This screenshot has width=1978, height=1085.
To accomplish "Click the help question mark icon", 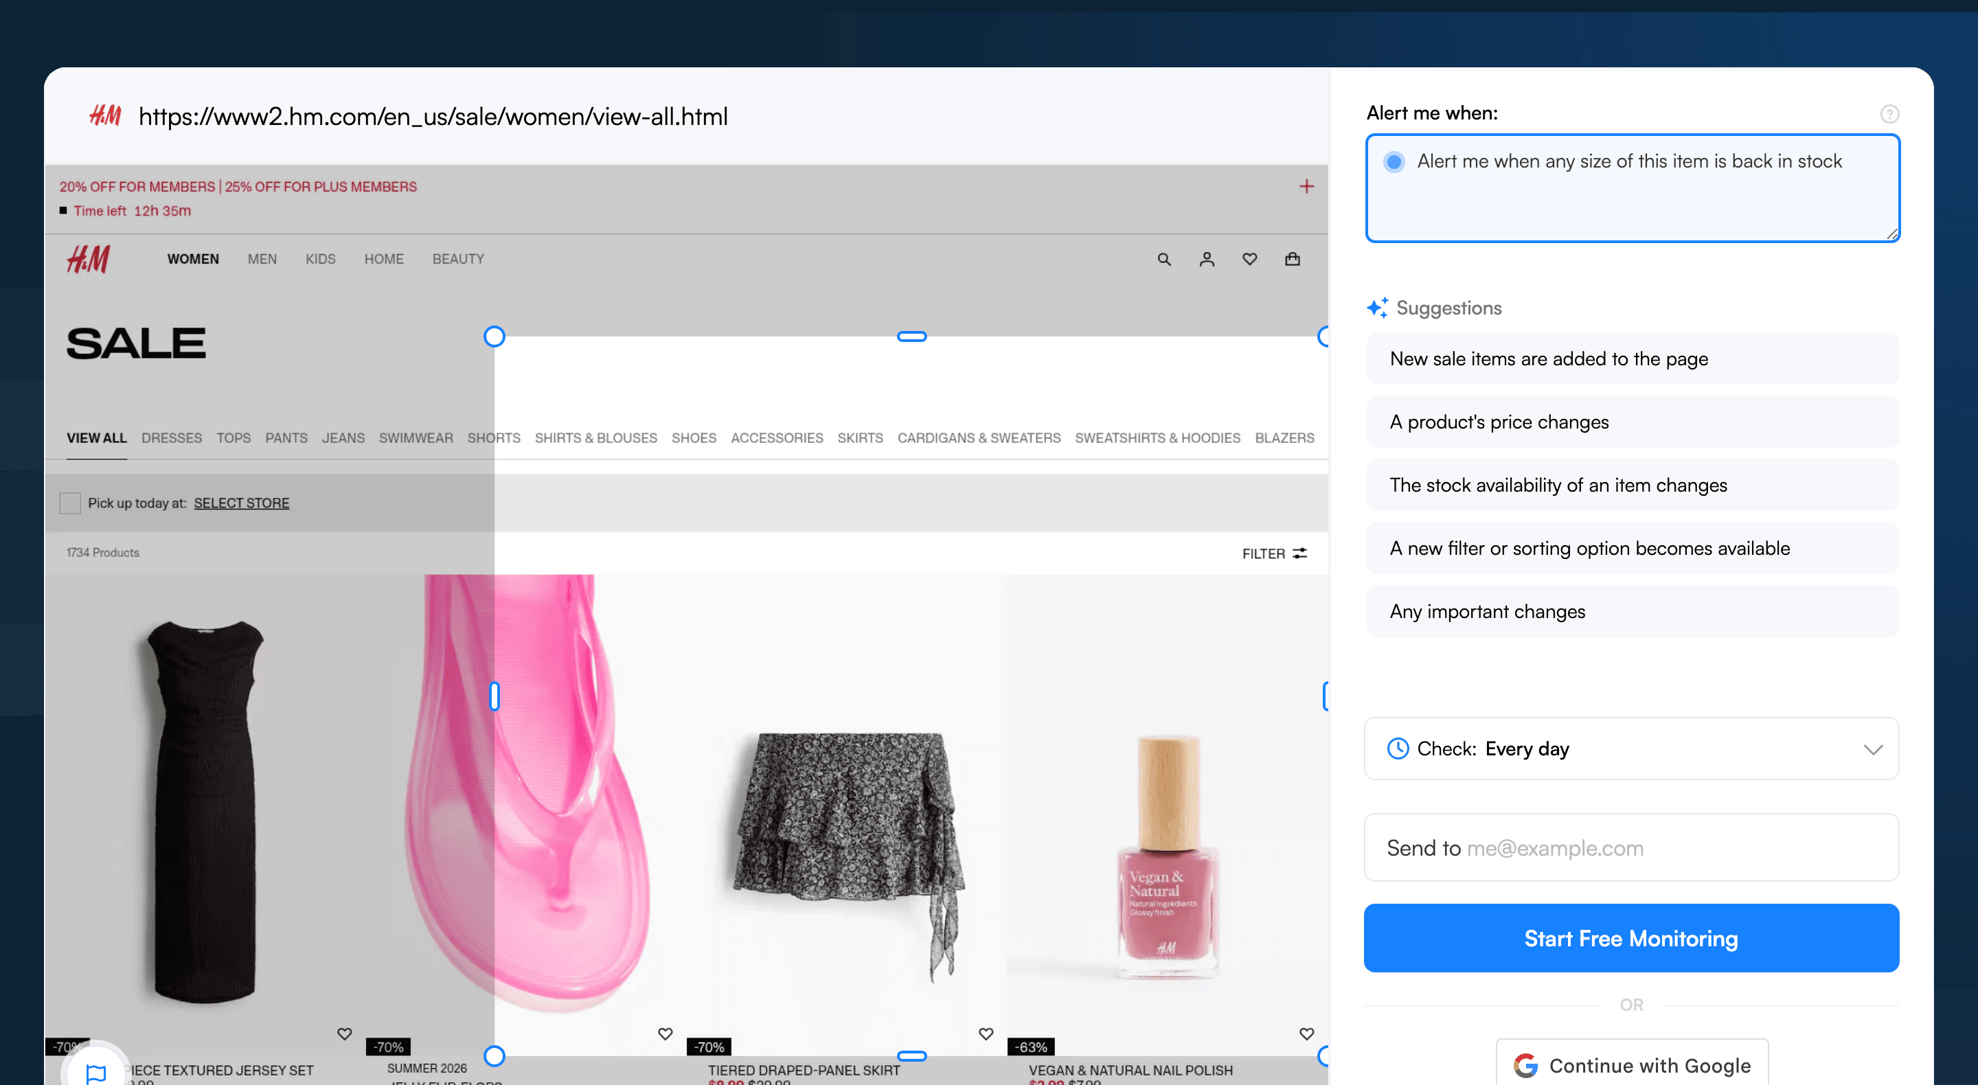I will coord(1889,113).
